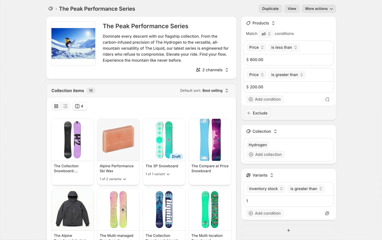Click the View button
This screenshot has width=382, height=240.
click(292, 9)
